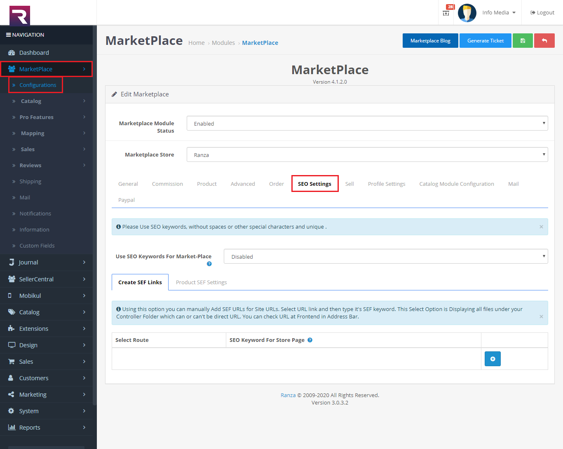Click the Extensions puzzle icon

click(x=12, y=329)
